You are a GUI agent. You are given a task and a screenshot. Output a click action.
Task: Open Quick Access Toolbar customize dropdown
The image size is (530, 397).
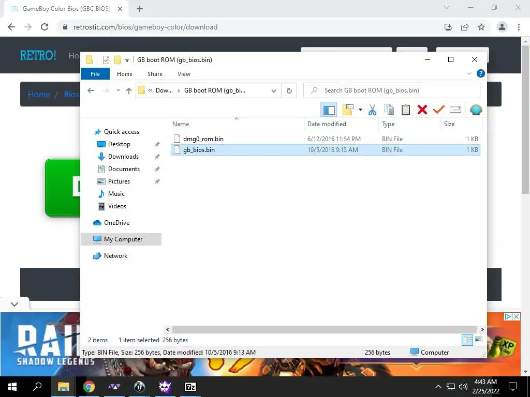click(127, 60)
